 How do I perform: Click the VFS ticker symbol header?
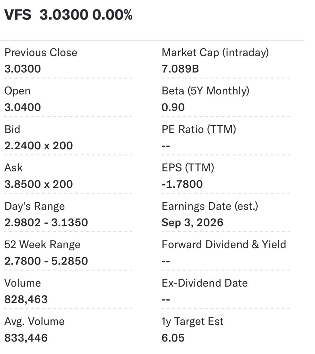[x=18, y=15]
